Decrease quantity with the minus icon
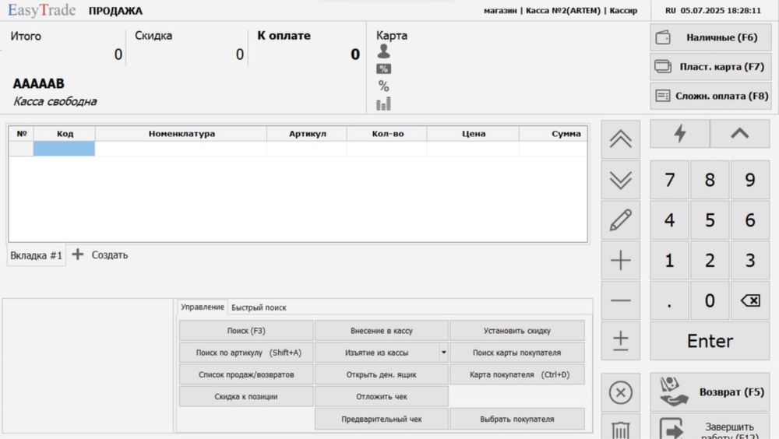 (621, 300)
